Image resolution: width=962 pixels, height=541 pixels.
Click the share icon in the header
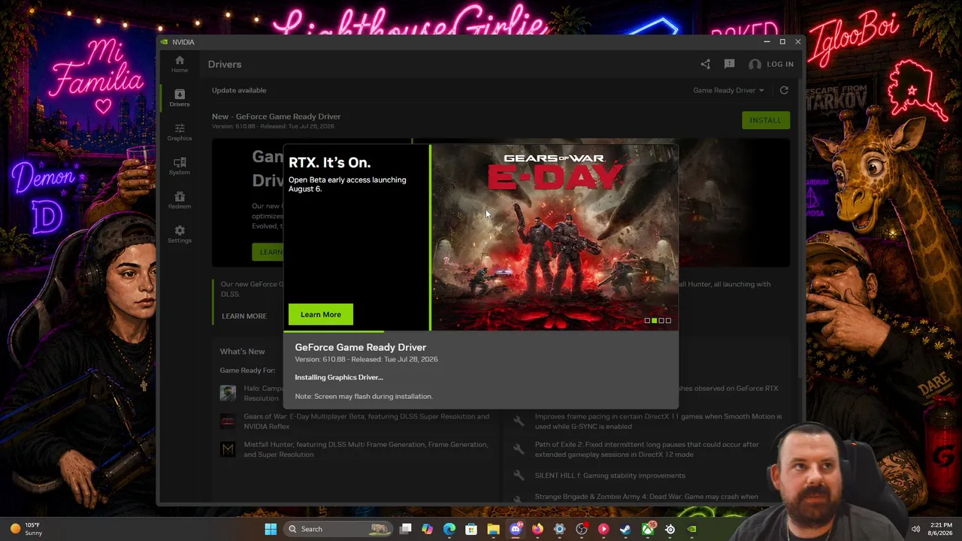(x=705, y=65)
